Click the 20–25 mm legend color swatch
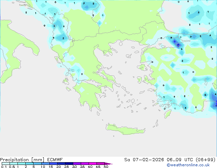Image resolution: width=217 pixels, height=168 pixels. point(61,164)
